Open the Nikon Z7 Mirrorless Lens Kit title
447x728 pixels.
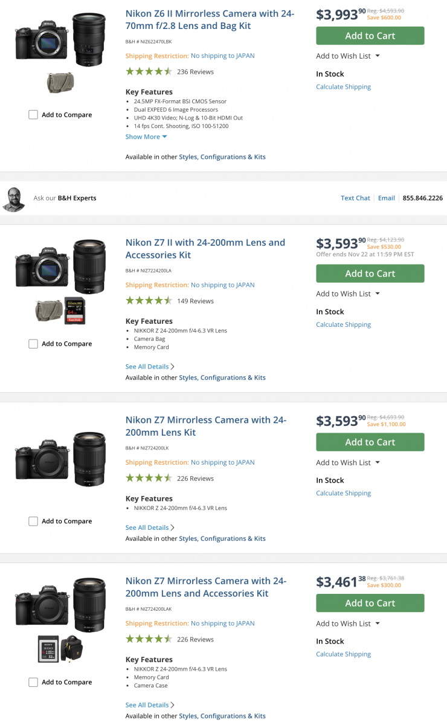(x=205, y=426)
